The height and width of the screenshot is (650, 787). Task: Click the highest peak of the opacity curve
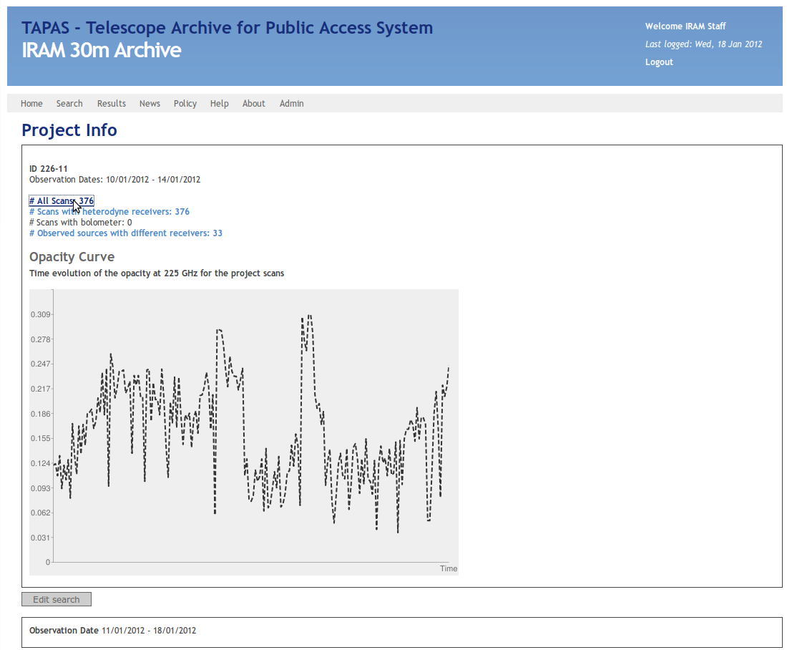[x=309, y=315]
